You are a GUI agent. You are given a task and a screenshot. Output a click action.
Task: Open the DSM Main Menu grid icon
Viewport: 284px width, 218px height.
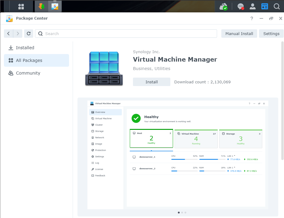21,7
